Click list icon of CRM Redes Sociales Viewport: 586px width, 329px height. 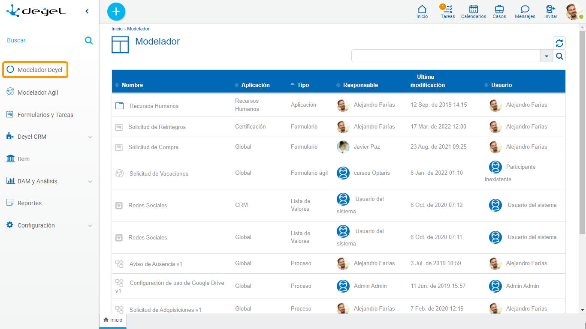pos(119,206)
